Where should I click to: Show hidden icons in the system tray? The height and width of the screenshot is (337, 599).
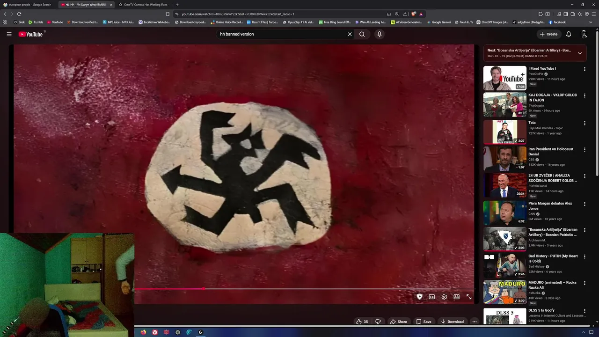click(584, 332)
